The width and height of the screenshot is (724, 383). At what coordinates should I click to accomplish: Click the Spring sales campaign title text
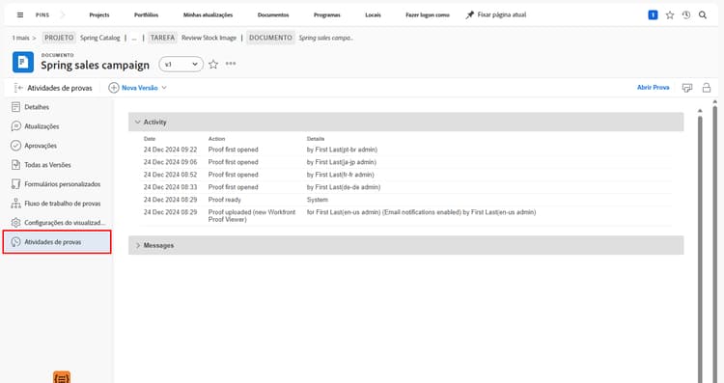96,65
